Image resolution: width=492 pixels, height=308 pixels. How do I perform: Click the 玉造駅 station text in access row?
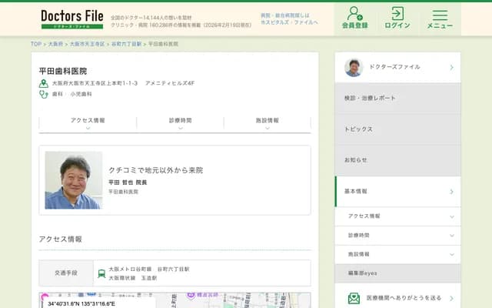pos(148,278)
